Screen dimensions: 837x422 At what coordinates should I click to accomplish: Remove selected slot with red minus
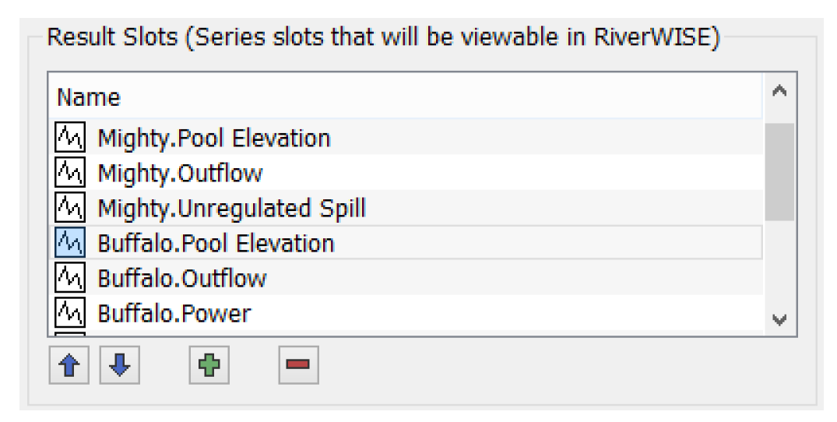299,366
